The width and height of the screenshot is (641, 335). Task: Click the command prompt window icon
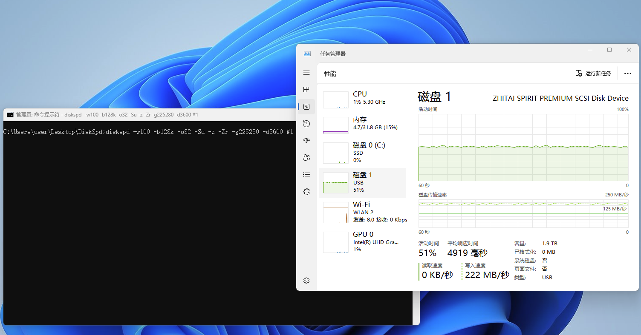coord(10,115)
